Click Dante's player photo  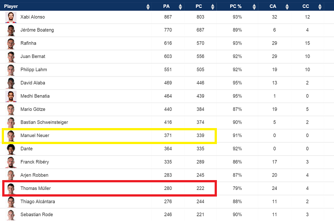click(11, 149)
